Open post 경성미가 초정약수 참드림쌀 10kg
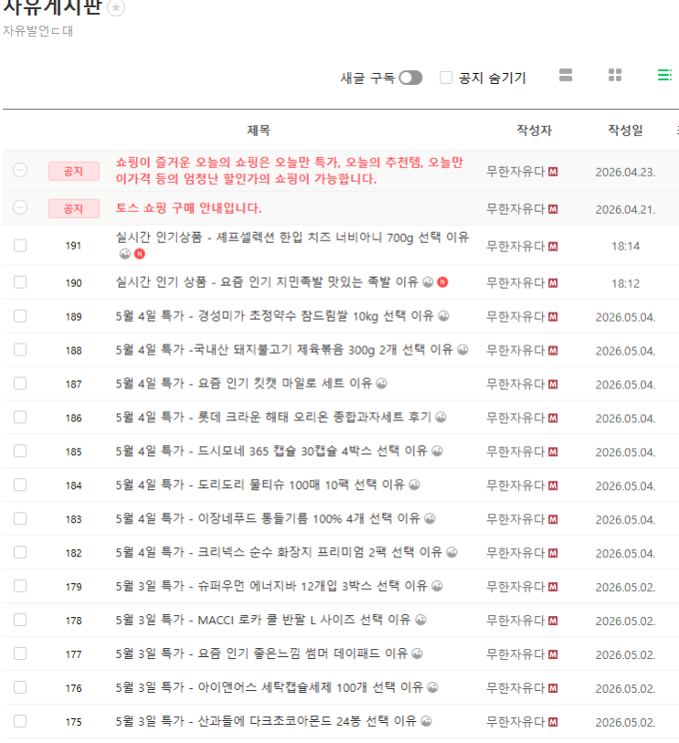The width and height of the screenshot is (679, 743). click(275, 316)
